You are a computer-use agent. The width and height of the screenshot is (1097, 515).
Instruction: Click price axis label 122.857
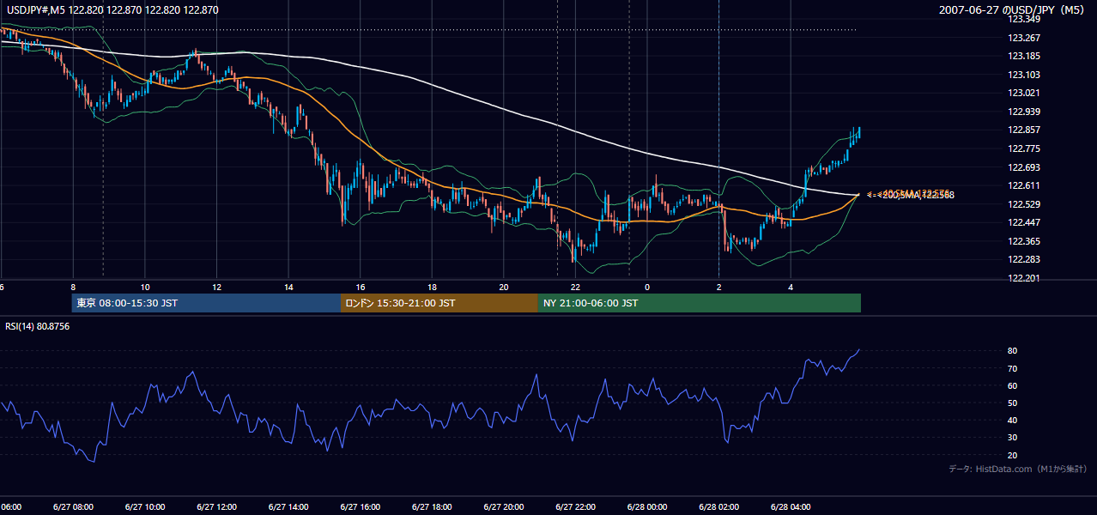(1024, 130)
